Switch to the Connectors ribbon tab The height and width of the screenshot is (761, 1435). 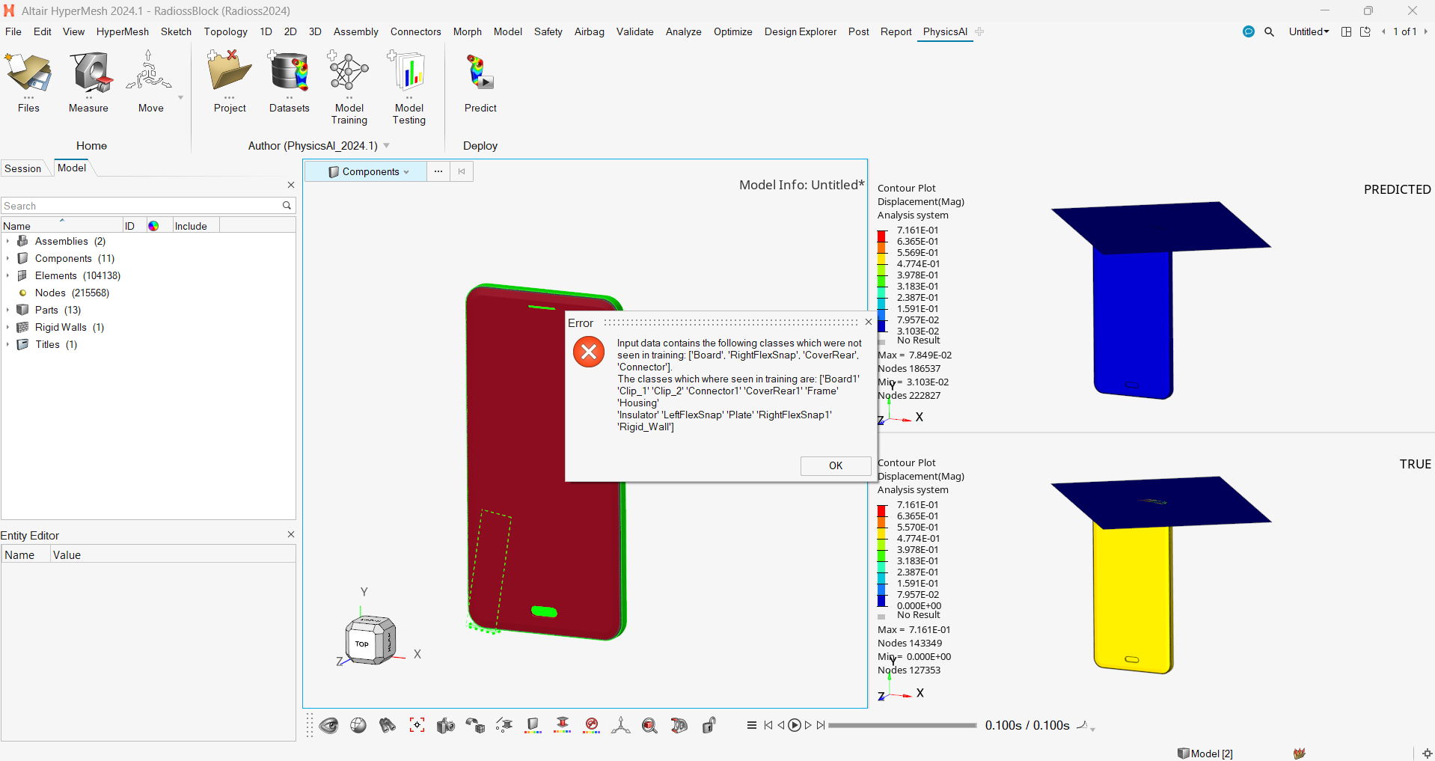pyautogui.click(x=416, y=31)
